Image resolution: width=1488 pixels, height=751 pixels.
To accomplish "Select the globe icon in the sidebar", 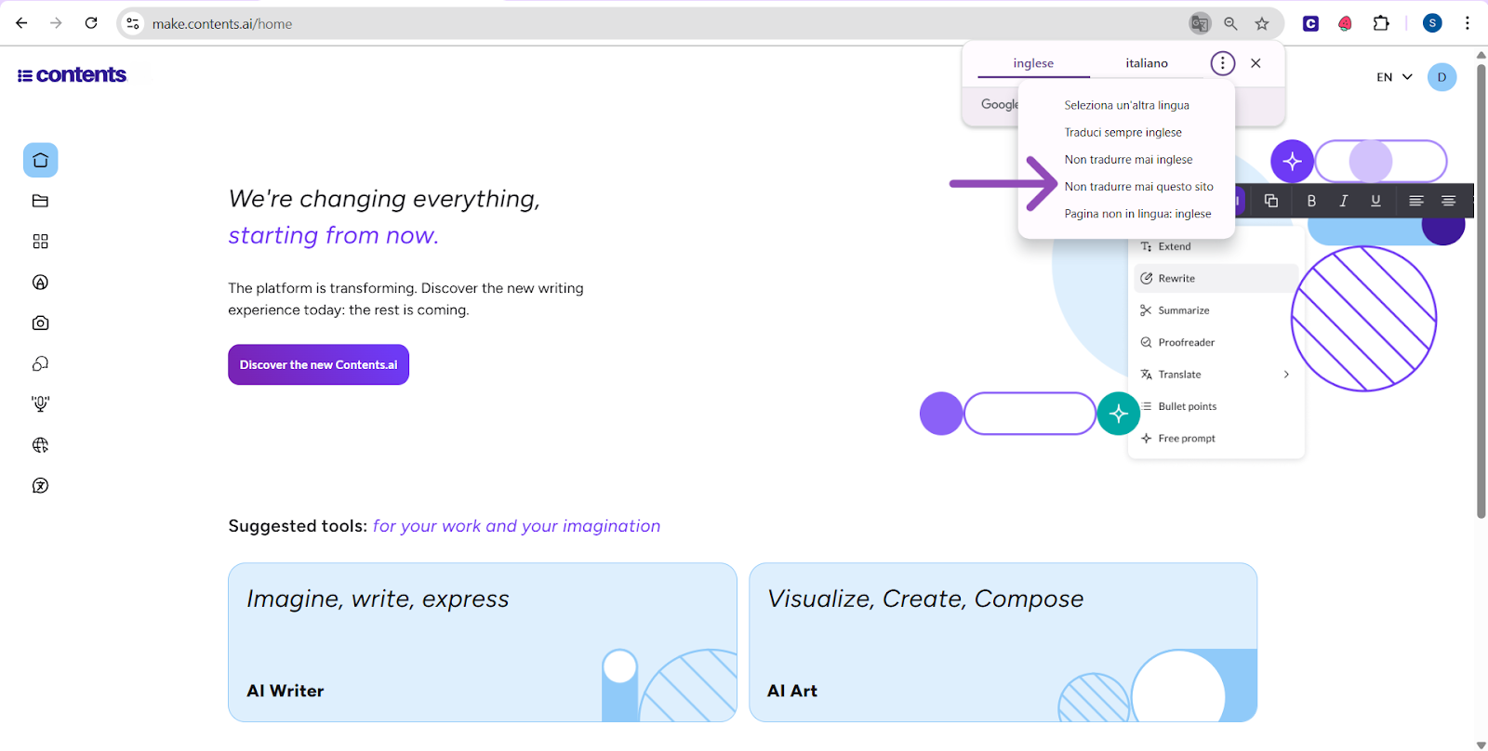I will [x=40, y=445].
